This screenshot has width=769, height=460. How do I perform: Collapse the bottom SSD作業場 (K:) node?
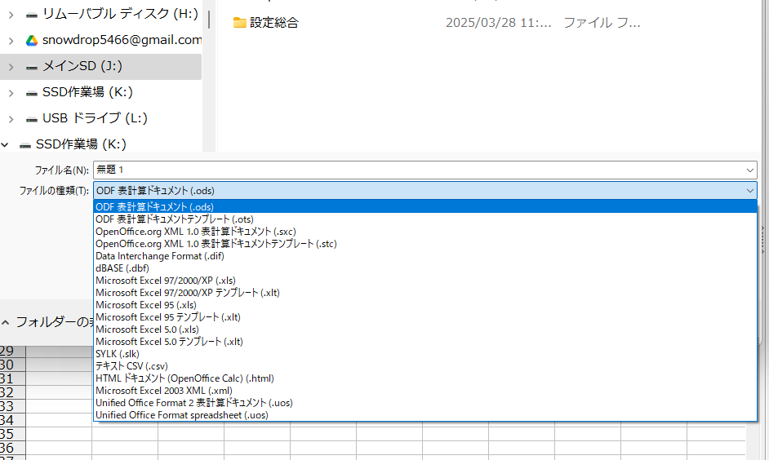(x=5, y=144)
